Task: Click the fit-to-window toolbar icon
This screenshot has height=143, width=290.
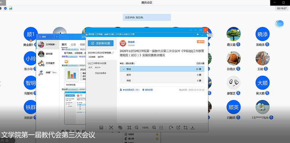Action: [x=129, y=127]
